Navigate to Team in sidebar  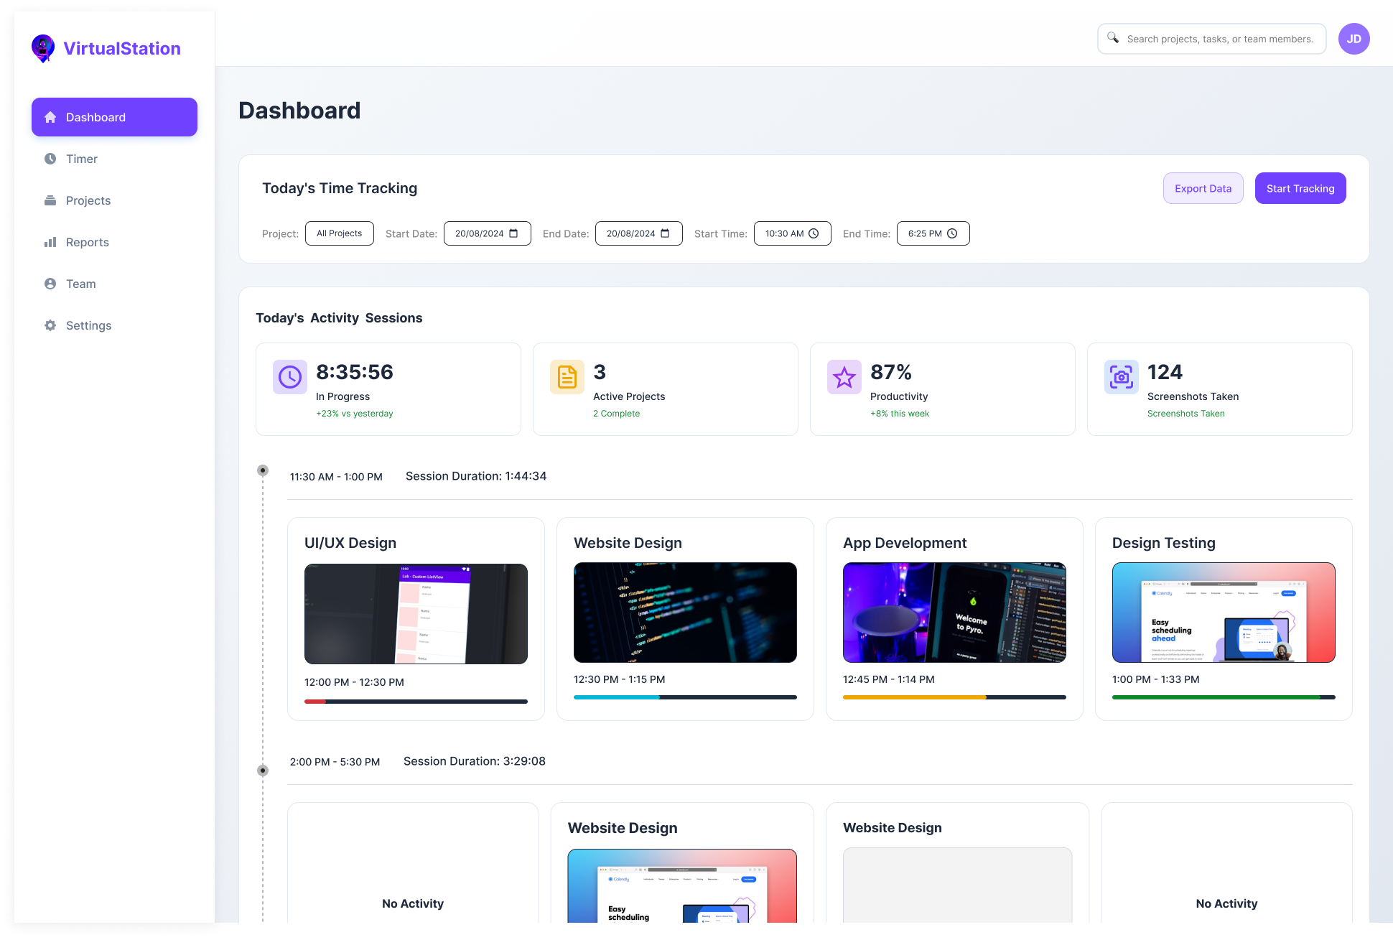click(80, 284)
